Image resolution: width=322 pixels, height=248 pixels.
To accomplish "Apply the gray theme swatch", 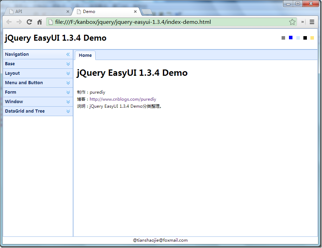I will click(x=283, y=38).
